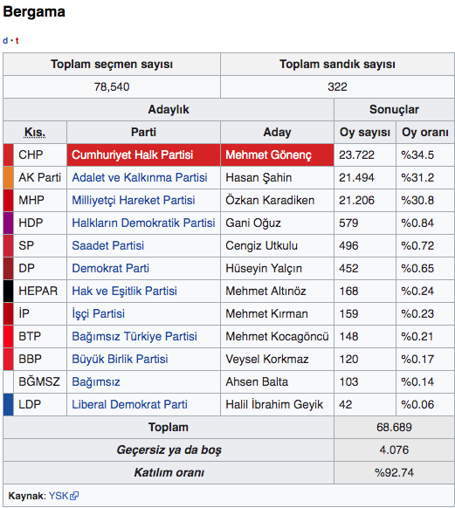Image resolution: width=455 pixels, height=508 pixels.
Task: Visit Halkların Demokratik Partisi page
Action: tap(143, 223)
